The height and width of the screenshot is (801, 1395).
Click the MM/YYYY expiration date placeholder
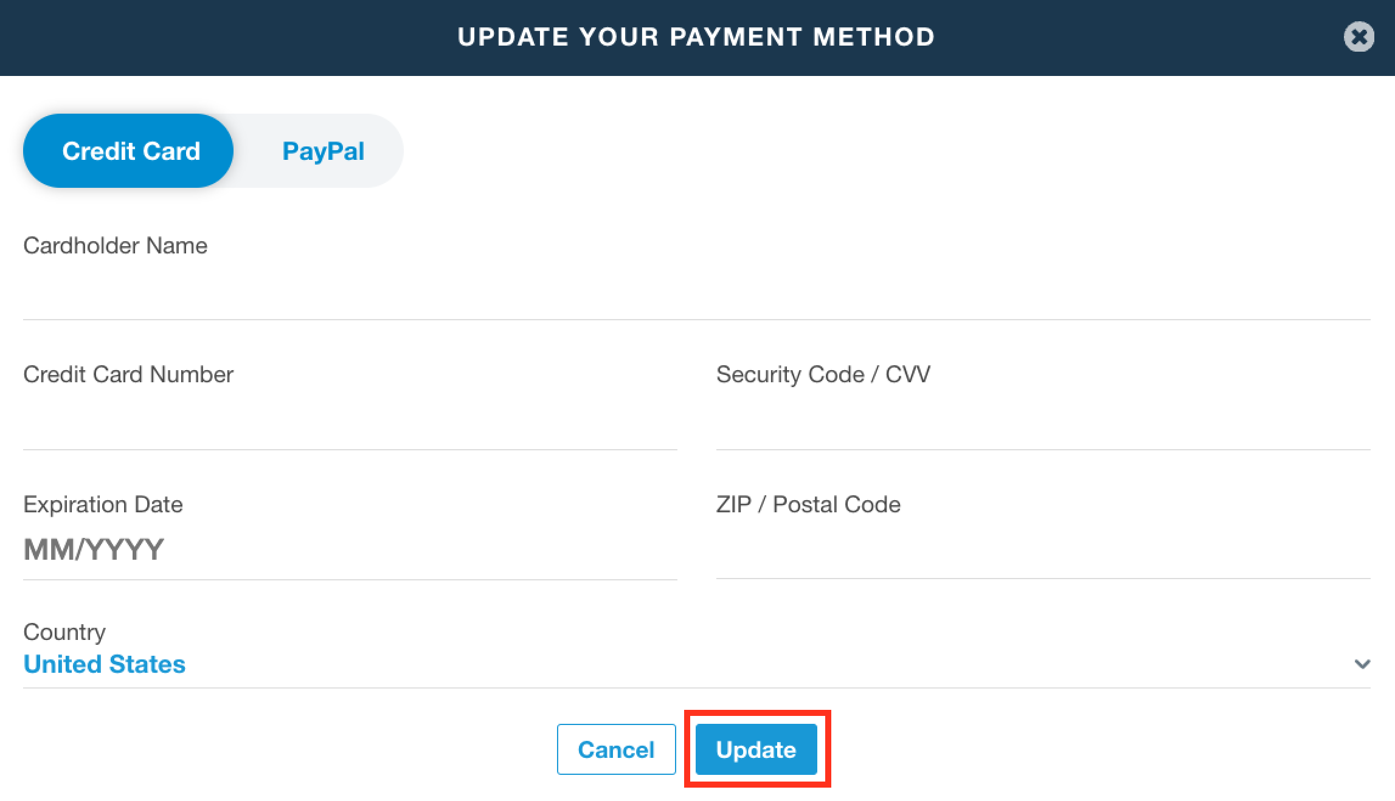click(94, 549)
